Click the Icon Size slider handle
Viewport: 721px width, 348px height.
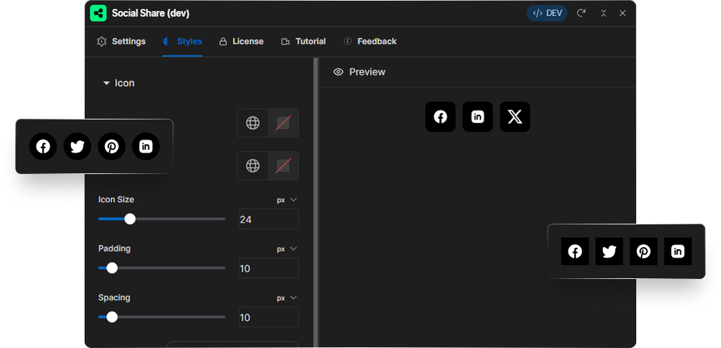[130, 219]
